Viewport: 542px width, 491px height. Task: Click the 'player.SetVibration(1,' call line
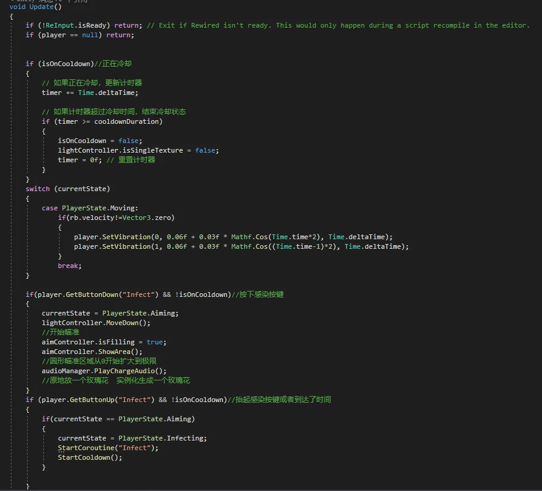coord(241,246)
